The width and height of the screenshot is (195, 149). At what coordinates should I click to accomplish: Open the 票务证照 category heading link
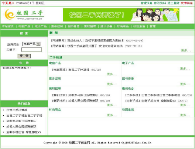[55, 79]
